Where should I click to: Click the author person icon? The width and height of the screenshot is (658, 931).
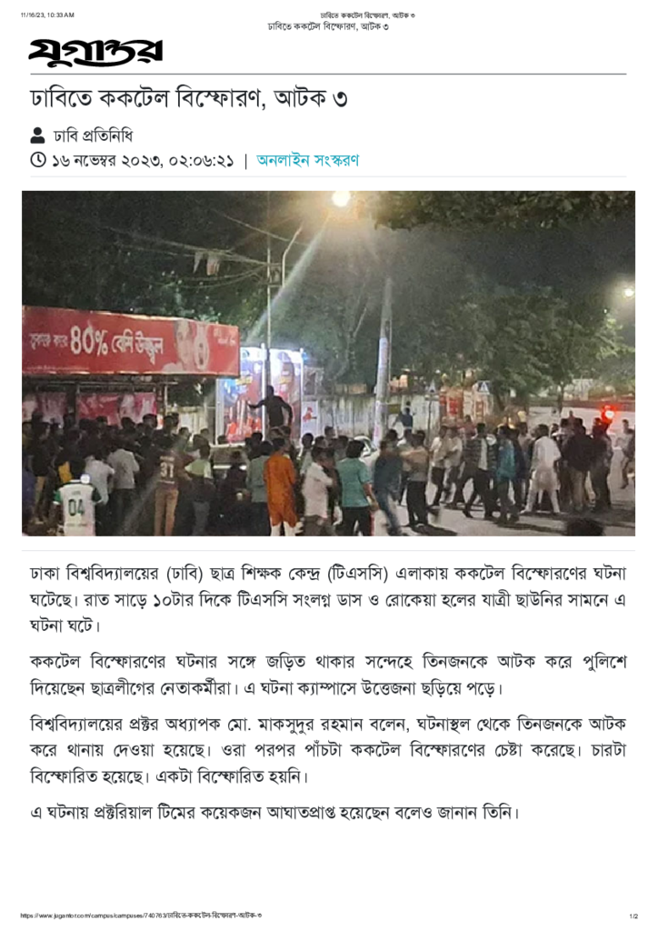click(x=37, y=135)
